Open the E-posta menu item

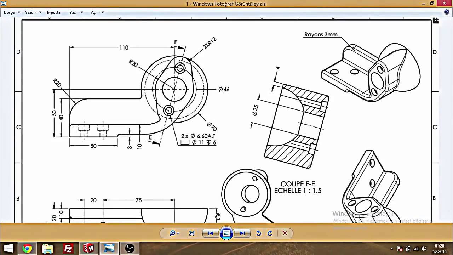pyautogui.click(x=53, y=12)
